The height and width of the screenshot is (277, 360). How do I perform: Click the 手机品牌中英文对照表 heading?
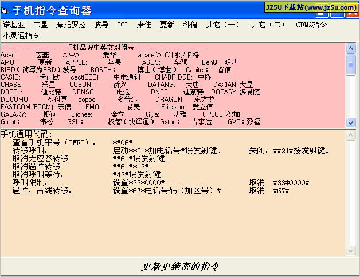tap(100, 48)
